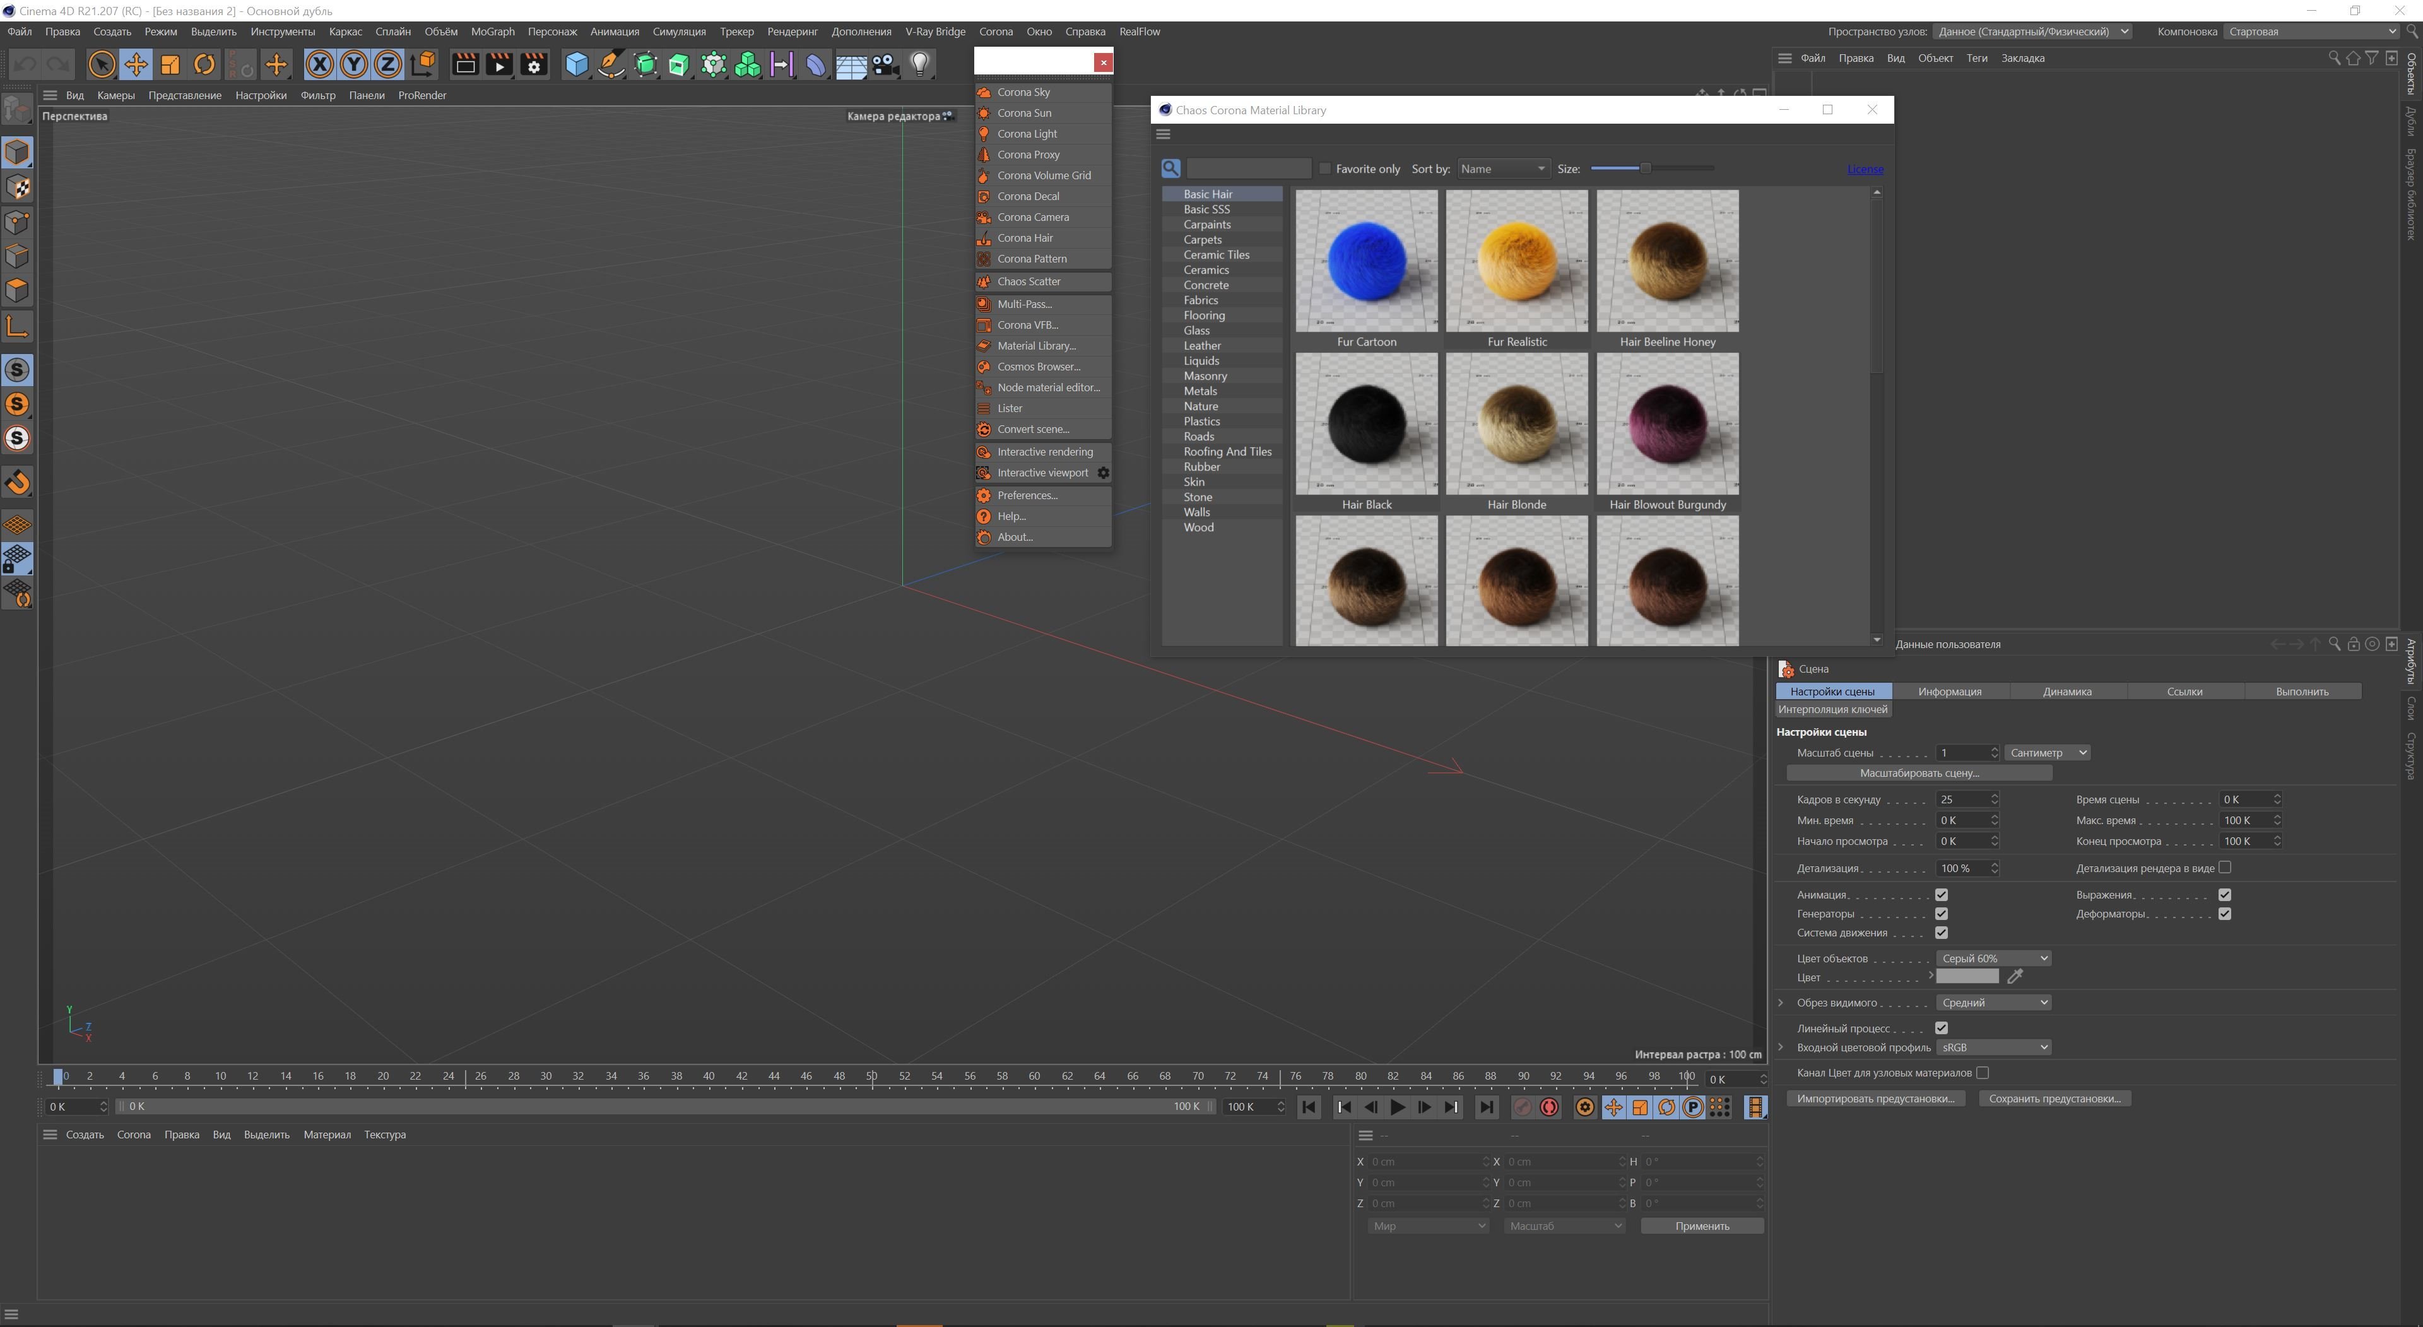Click the search magnifier in Material Library

[x=1170, y=168]
